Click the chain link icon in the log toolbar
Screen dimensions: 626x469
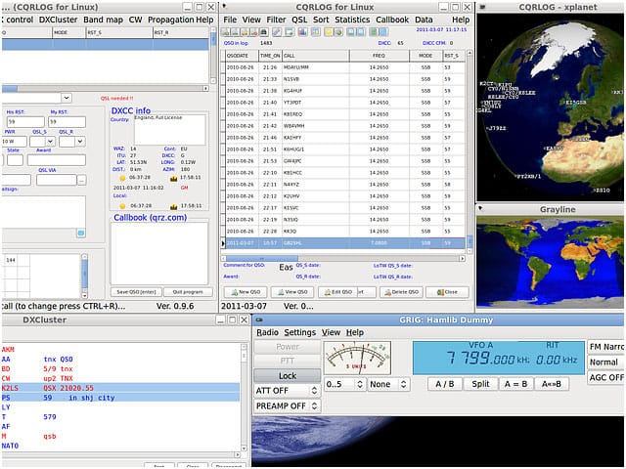click(x=277, y=32)
